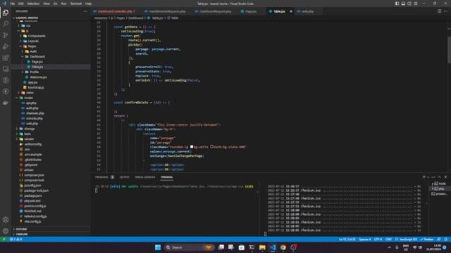Image resolution: width=451 pixels, height=253 pixels.
Task: Open the Accounts menu in activity bar
Action: coord(6,220)
